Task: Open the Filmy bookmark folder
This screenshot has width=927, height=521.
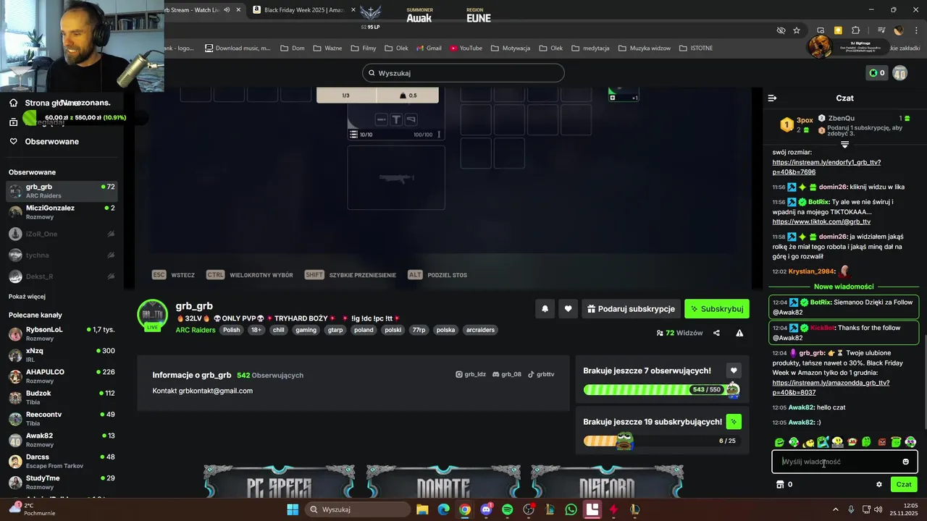Action: (x=364, y=48)
